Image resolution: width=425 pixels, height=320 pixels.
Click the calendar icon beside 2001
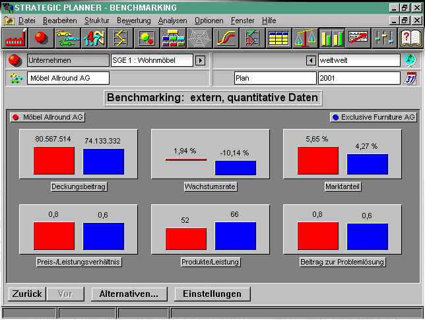coord(410,79)
